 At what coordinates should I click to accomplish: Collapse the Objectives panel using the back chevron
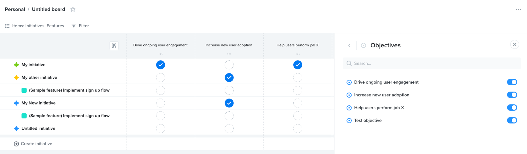point(349,45)
